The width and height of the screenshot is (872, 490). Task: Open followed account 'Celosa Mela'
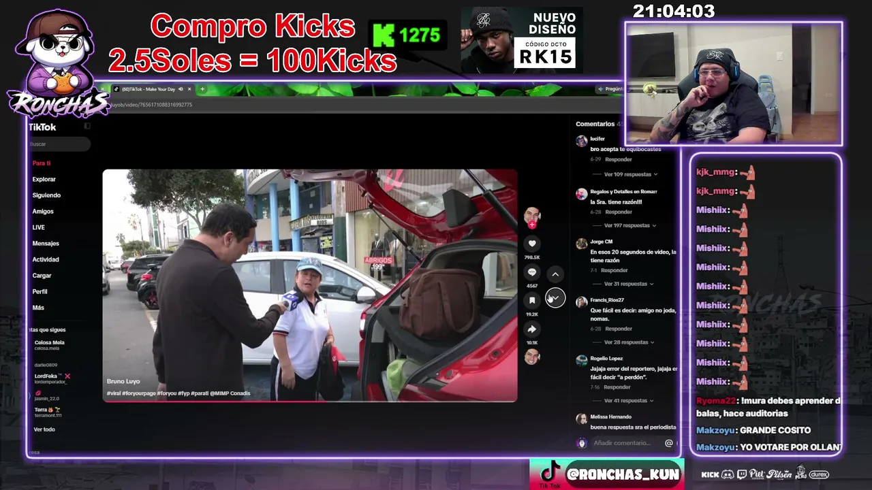click(x=49, y=345)
